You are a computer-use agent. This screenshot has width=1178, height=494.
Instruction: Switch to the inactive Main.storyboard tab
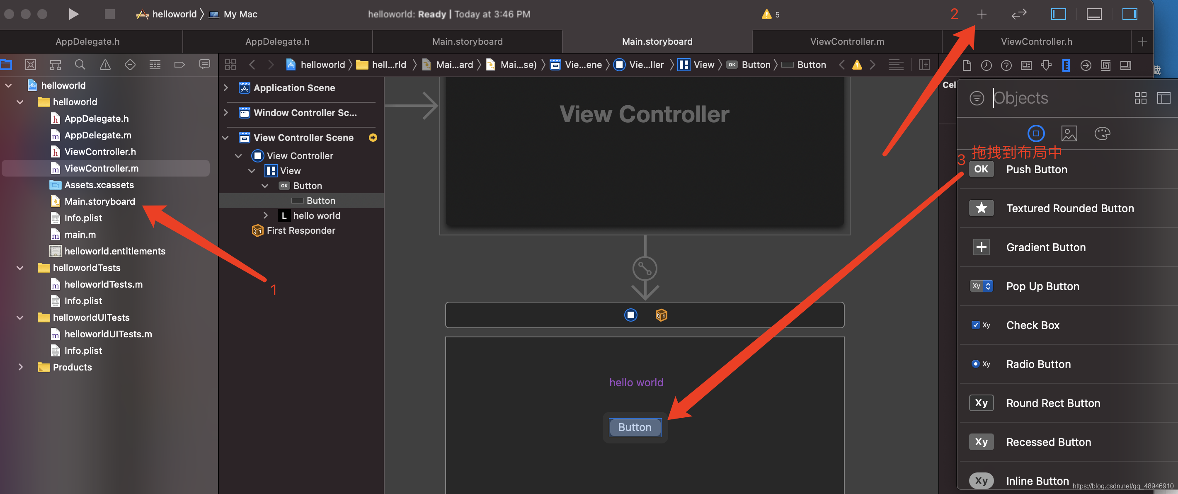[x=468, y=41]
